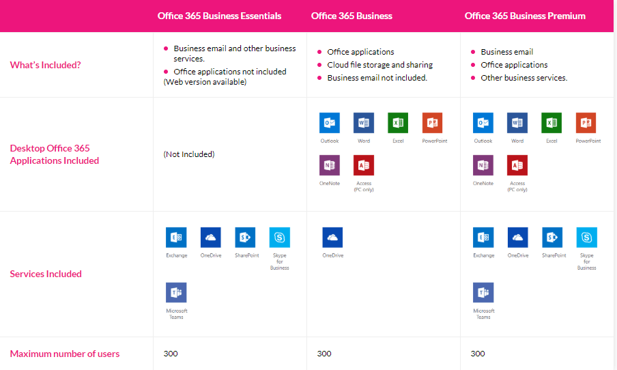This screenshot has height=370, width=617.
Task: Click Business email bullet under Business Premium
Action: [x=507, y=52]
